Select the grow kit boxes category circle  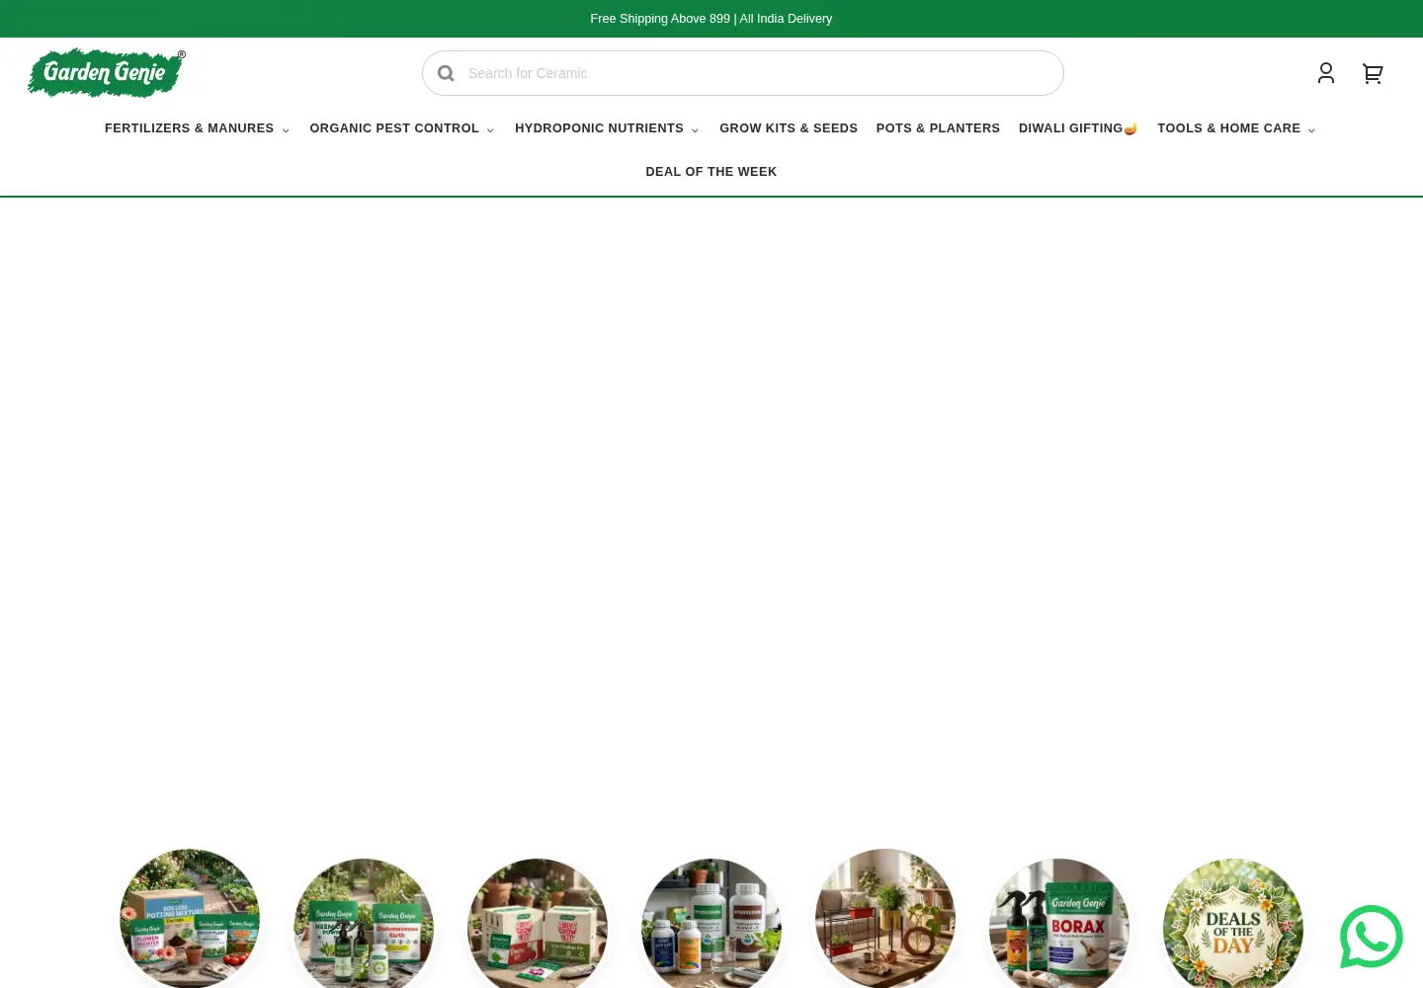[538, 923]
